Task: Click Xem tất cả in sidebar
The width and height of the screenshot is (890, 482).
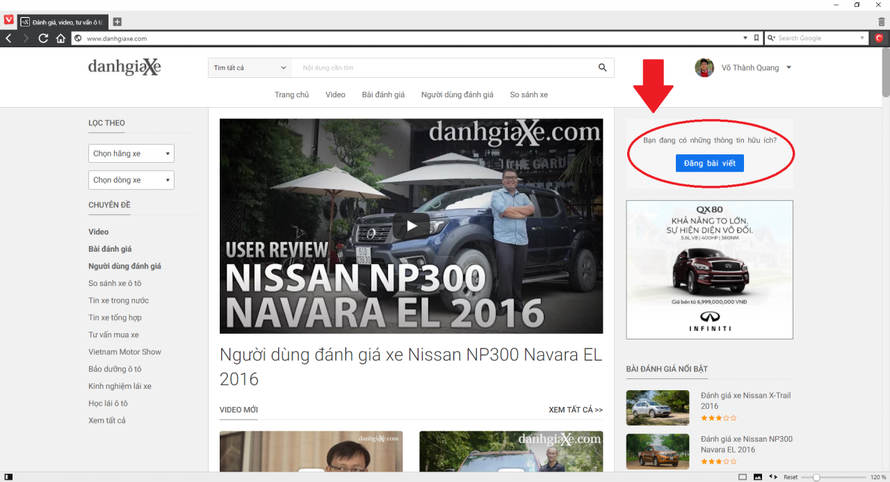Action: click(x=107, y=421)
